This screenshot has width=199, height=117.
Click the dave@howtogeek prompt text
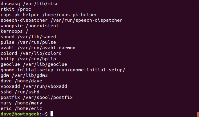[x=20, y=114]
